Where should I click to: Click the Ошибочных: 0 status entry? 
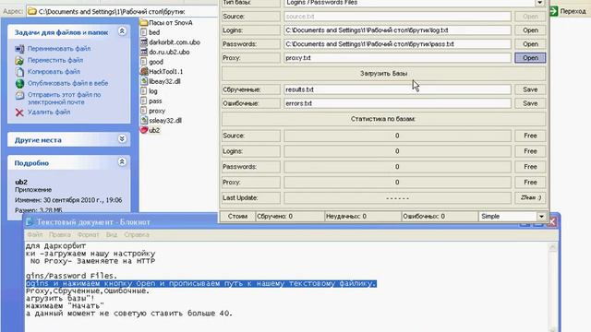coord(439,217)
